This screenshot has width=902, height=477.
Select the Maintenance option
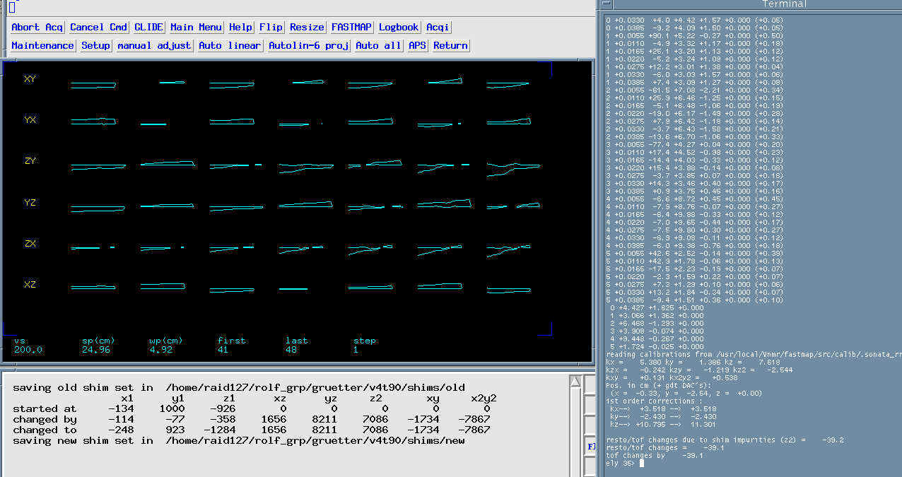tap(42, 45)
